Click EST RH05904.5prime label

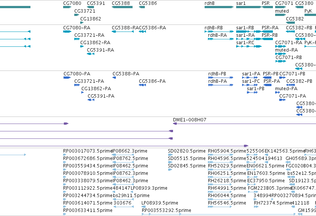pyautogui.click(x=227, y=151)
